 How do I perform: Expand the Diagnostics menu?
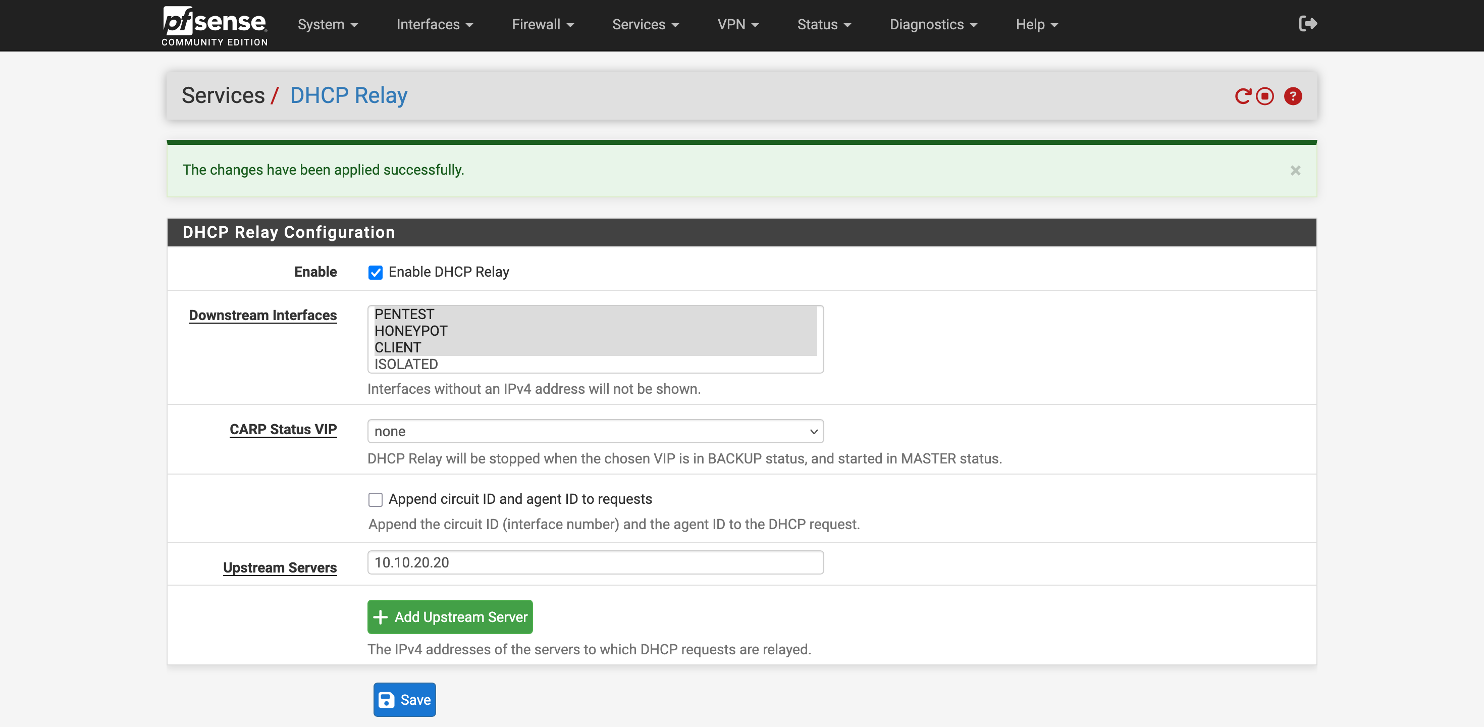(933, 25)
